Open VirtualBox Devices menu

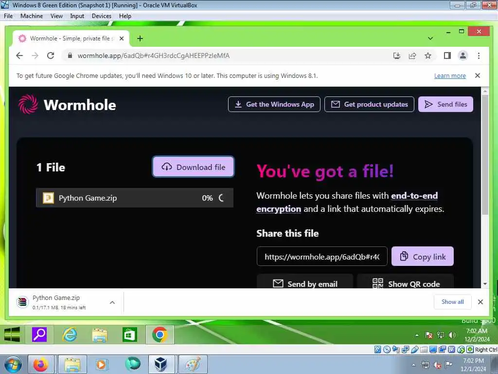102,16
